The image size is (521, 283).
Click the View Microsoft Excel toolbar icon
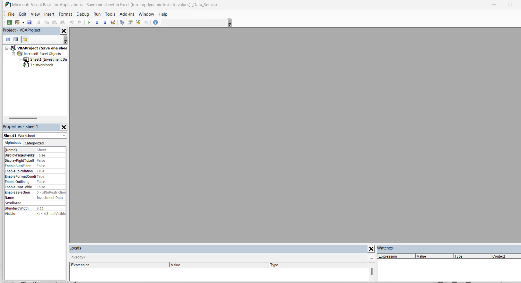click(10, 23)
